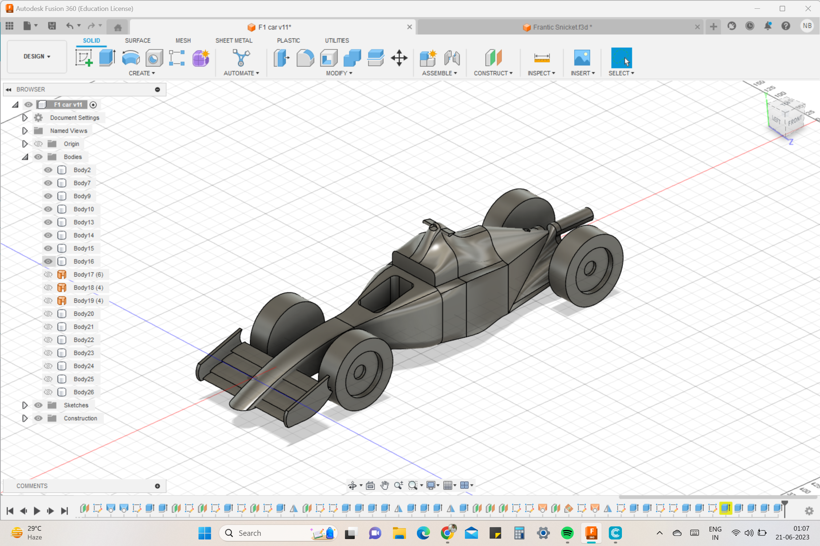Activate the Fillet tool
Image resolution: width=820 pixels, height=546 pixels.
pos(305,58)
